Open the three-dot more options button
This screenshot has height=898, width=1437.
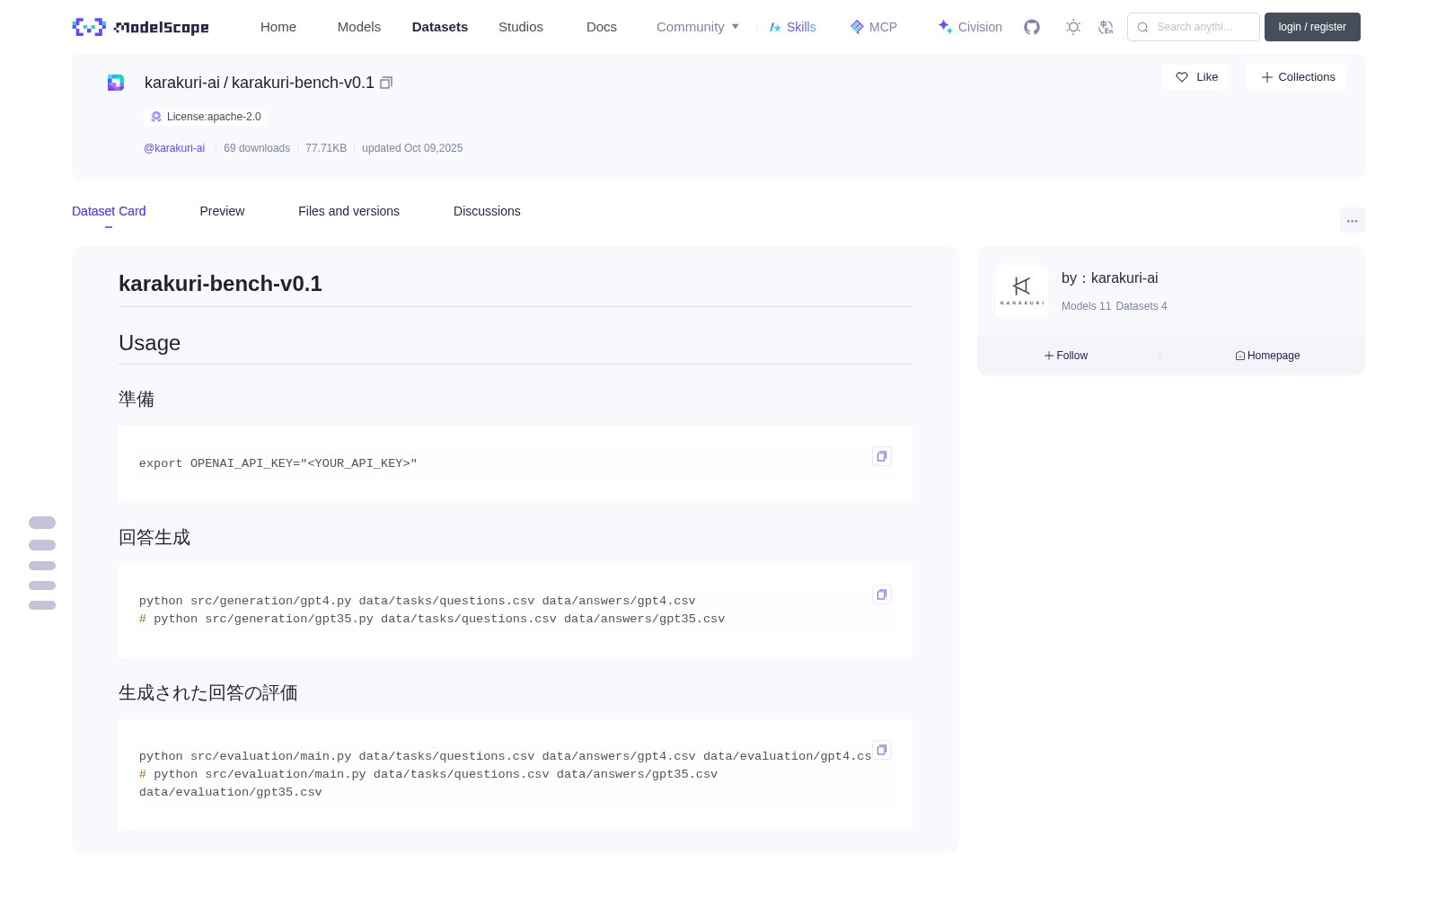point(1353,220)
